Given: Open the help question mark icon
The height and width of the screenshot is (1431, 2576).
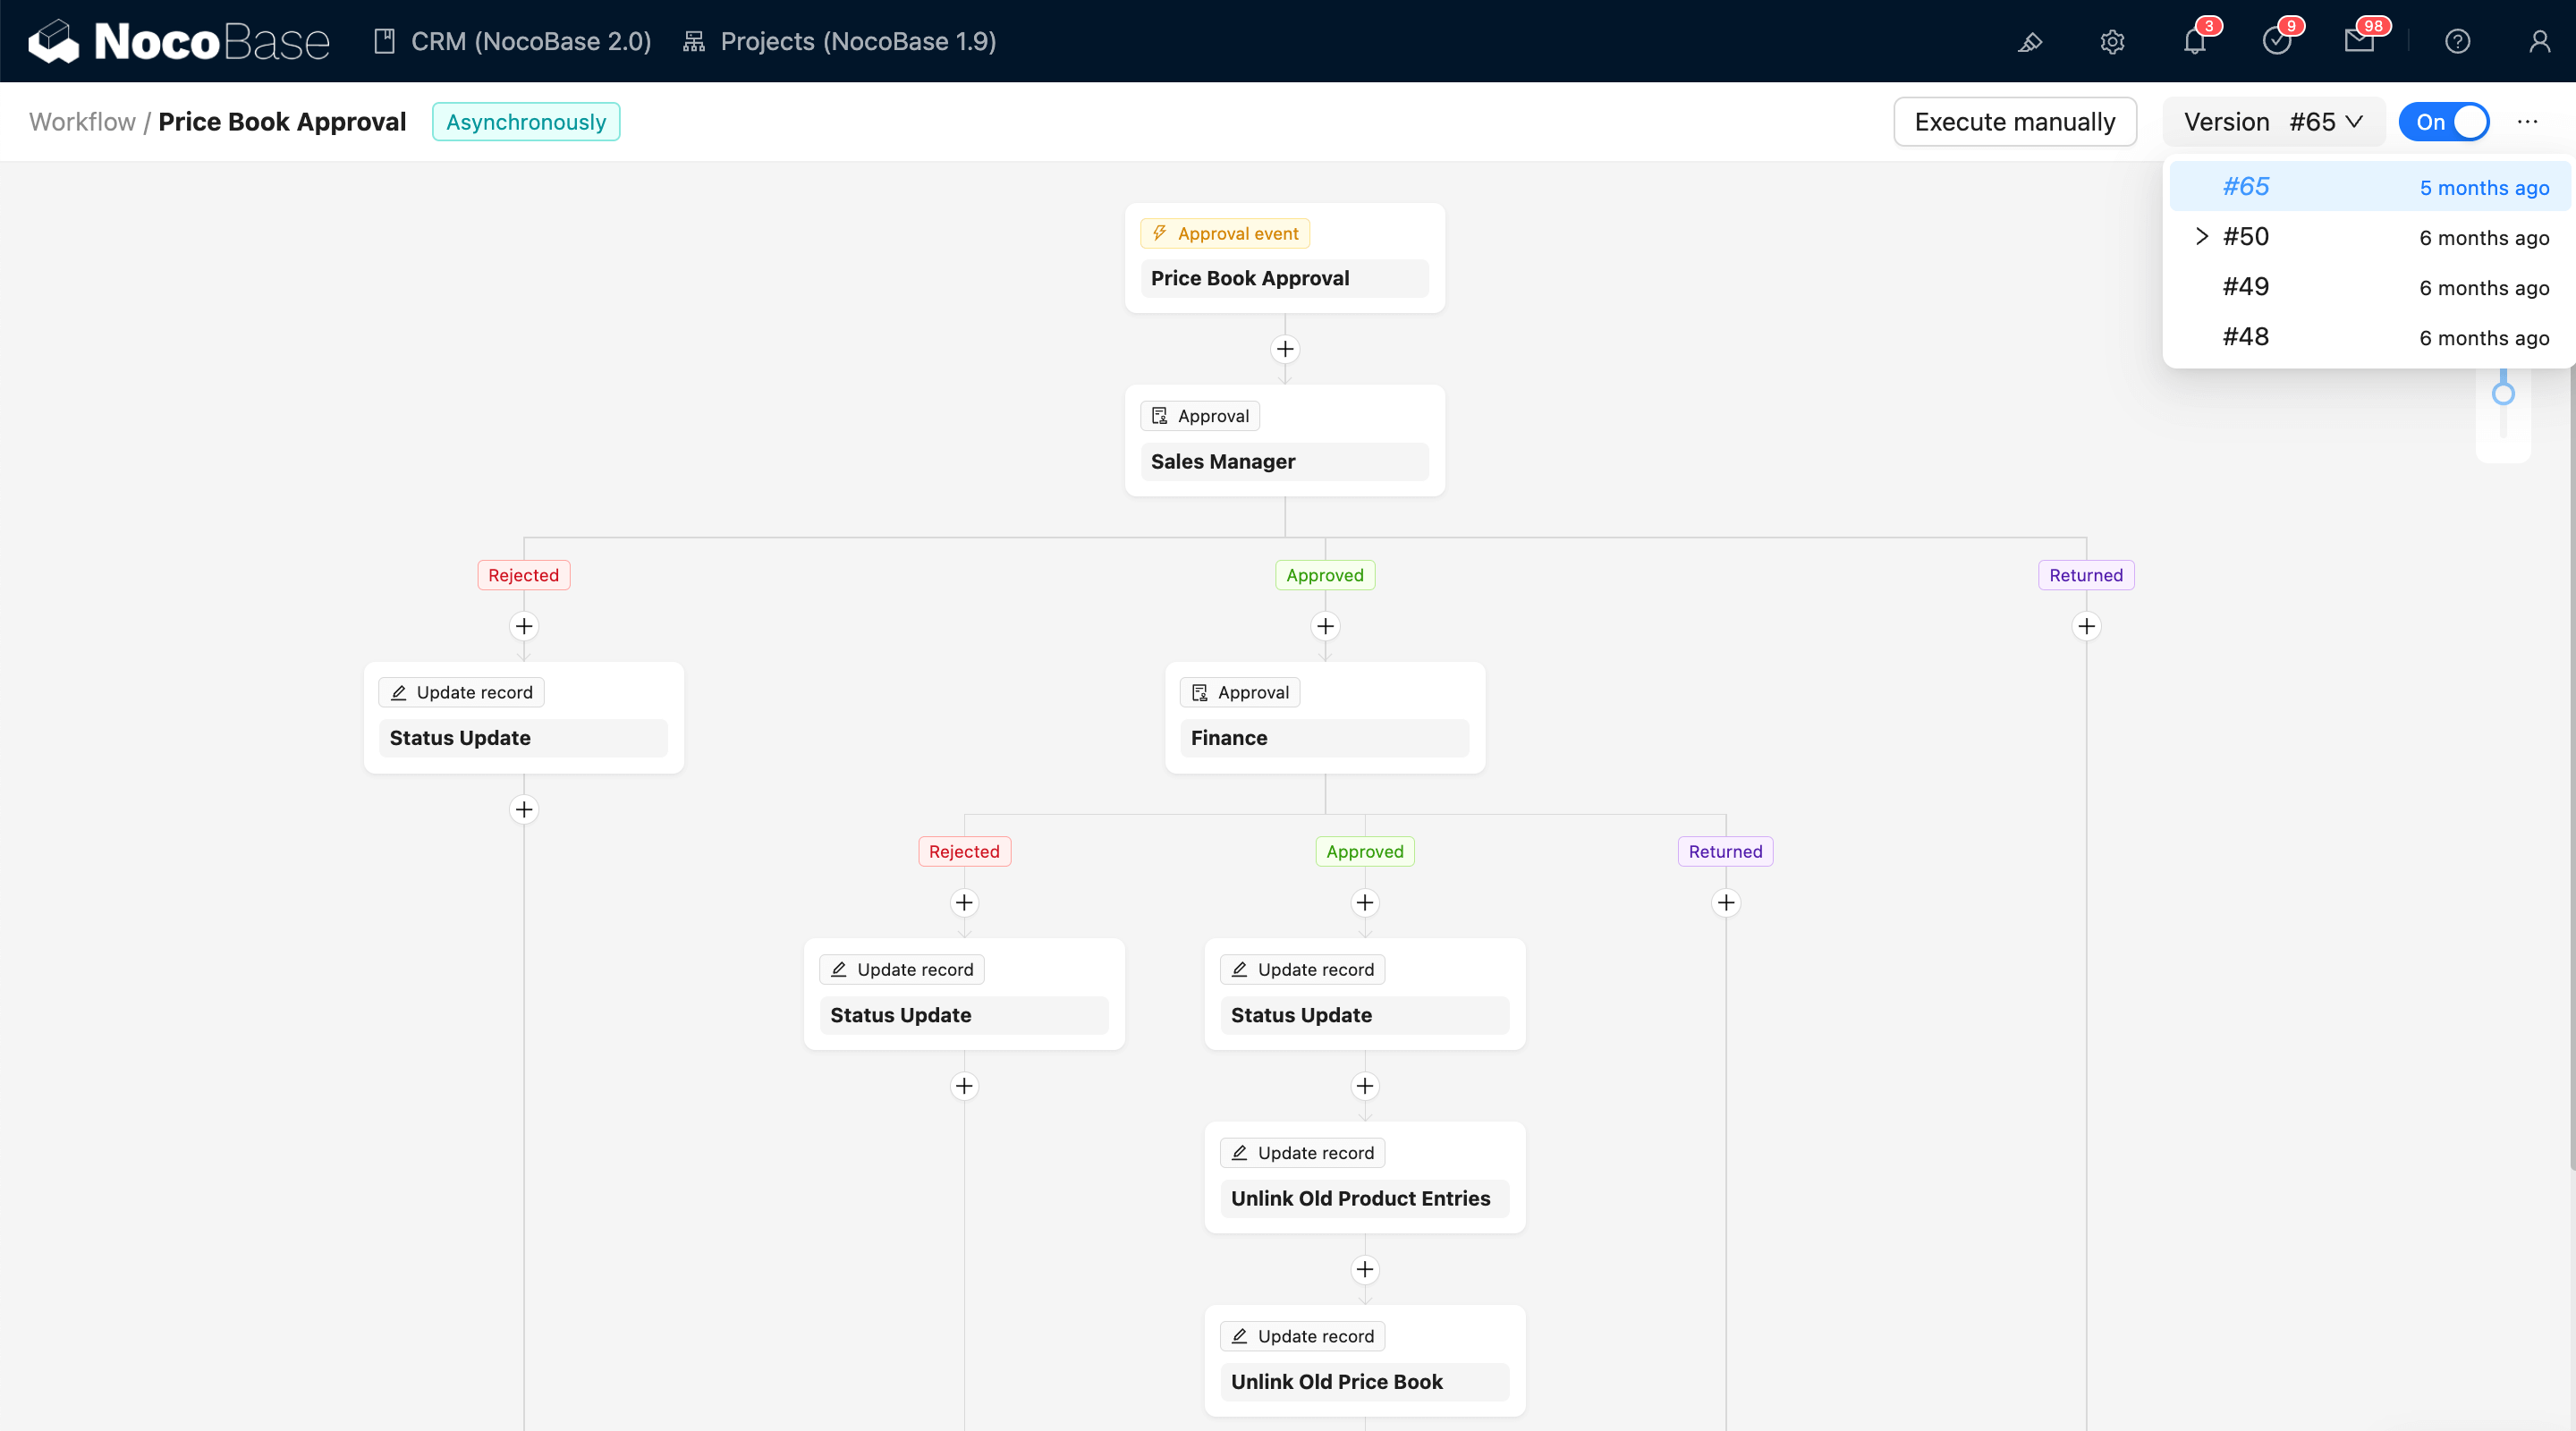Looking at the screenshot, I should [2458, 42].
